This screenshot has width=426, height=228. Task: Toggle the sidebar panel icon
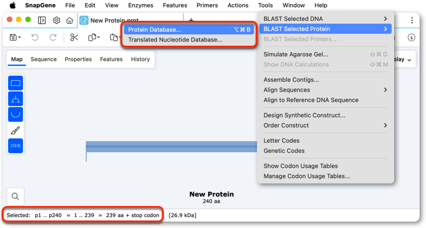(42, 20)
